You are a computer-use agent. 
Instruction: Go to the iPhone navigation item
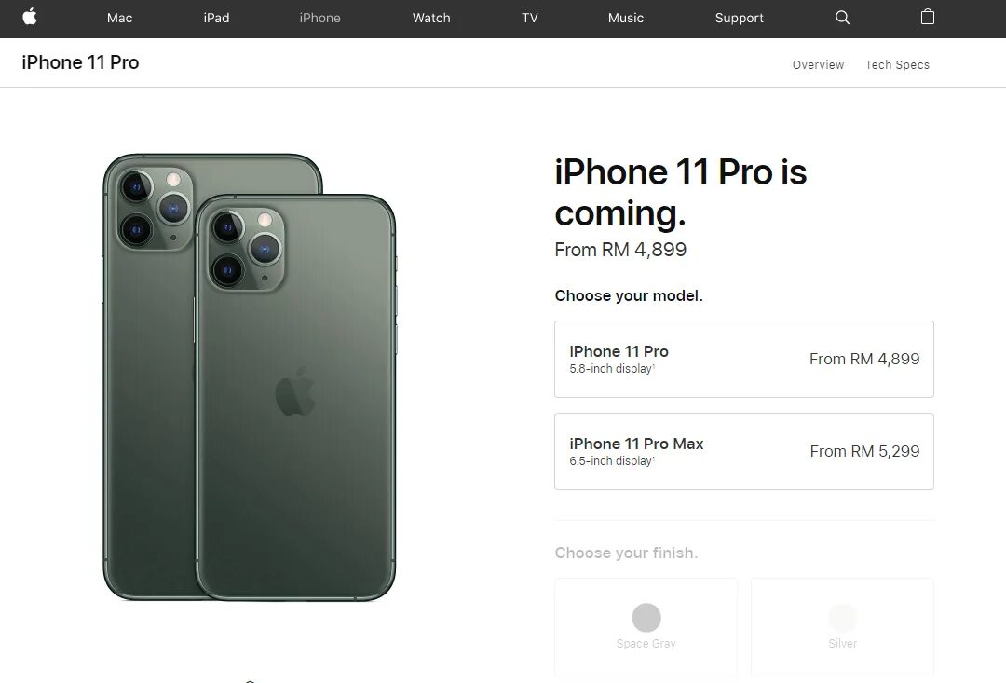[x=319, y=18]
